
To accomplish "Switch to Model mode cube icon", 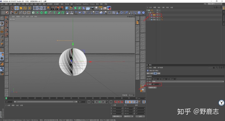I will click(2, 23).
